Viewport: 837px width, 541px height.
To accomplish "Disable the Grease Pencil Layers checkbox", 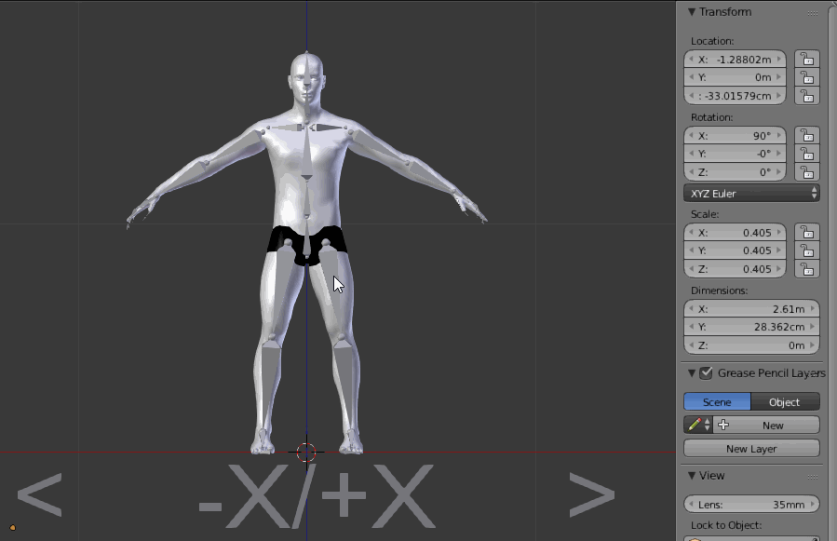I will (x=707, y=372).
